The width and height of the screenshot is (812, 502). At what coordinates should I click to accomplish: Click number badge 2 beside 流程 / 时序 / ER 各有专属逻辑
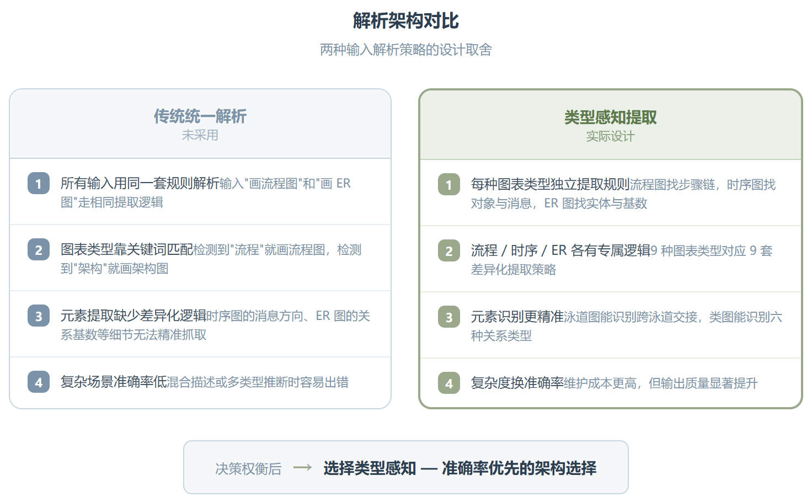click(449, 251)
